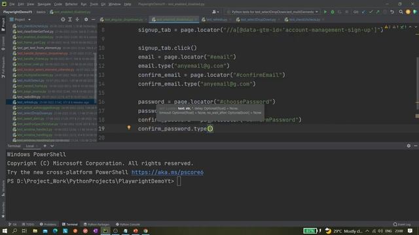The width and height of the screenshot is (419, 235).
Task: Open the Navigate menu
Action: pos(44,5)
